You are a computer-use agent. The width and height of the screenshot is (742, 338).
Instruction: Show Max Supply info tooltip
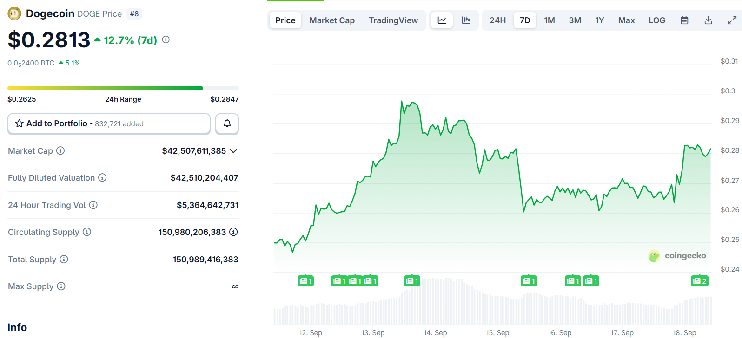61,286
